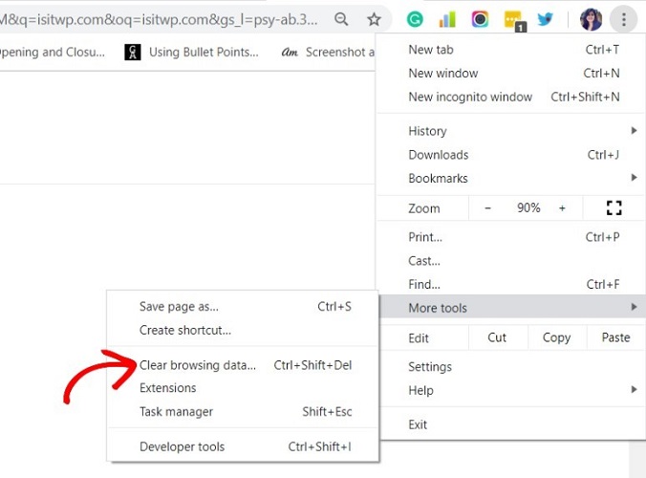The height and width of the screenshot is (478, 646).
Task: Click Paste in the Edit row
Action: pos(616,337)
